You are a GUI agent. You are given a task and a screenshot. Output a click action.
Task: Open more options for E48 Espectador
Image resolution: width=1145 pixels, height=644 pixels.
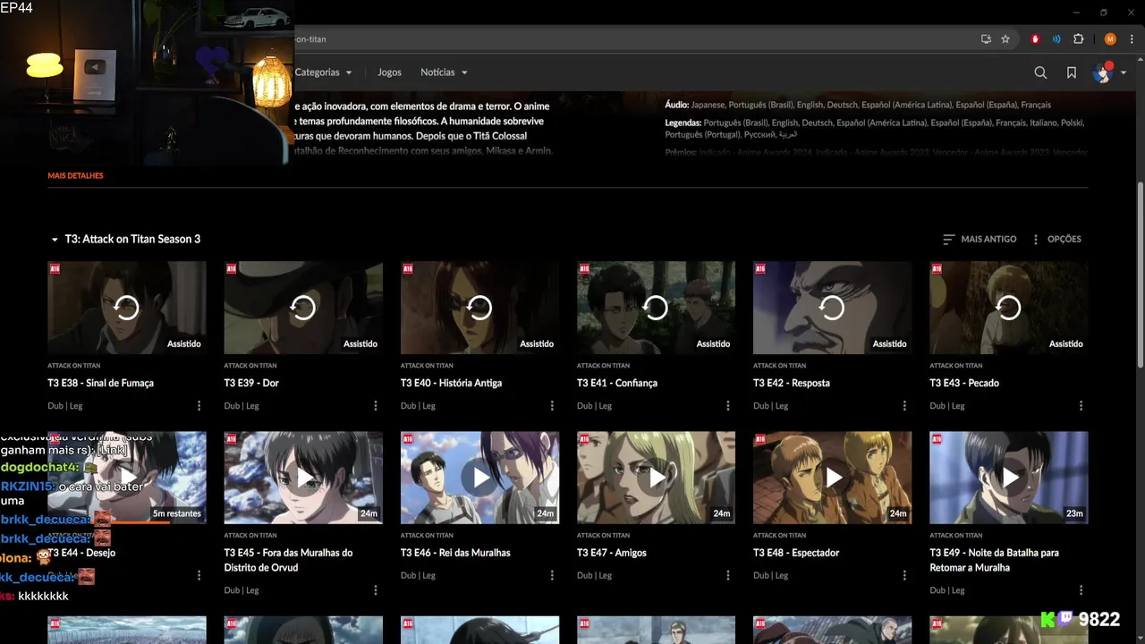coord(904,576)
